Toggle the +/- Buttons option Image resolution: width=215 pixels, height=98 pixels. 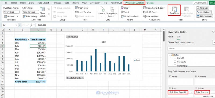click(x=203, y=12)
